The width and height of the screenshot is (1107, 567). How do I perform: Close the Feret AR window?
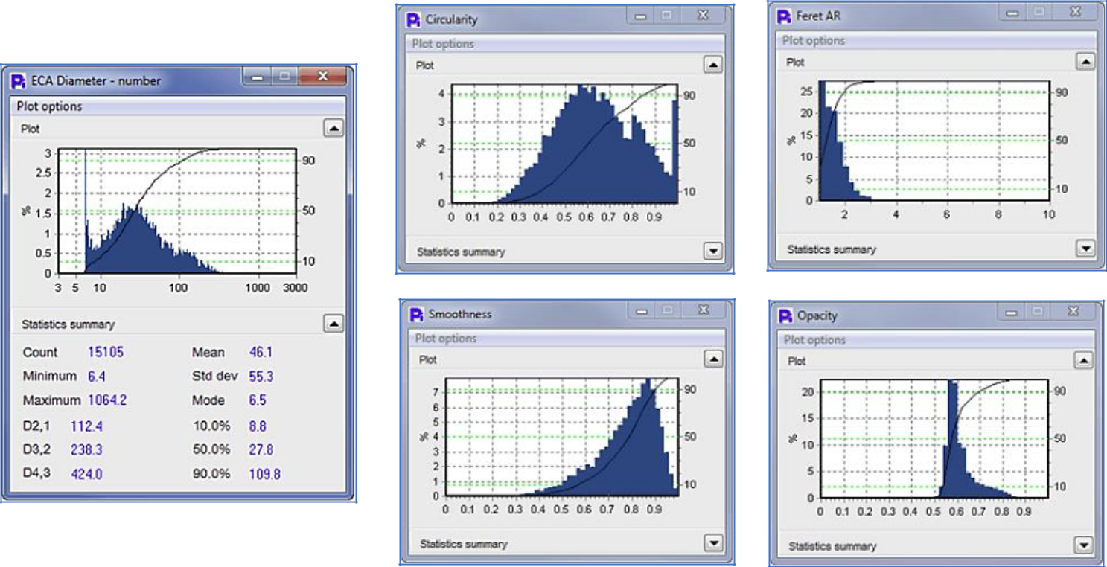1074,13
